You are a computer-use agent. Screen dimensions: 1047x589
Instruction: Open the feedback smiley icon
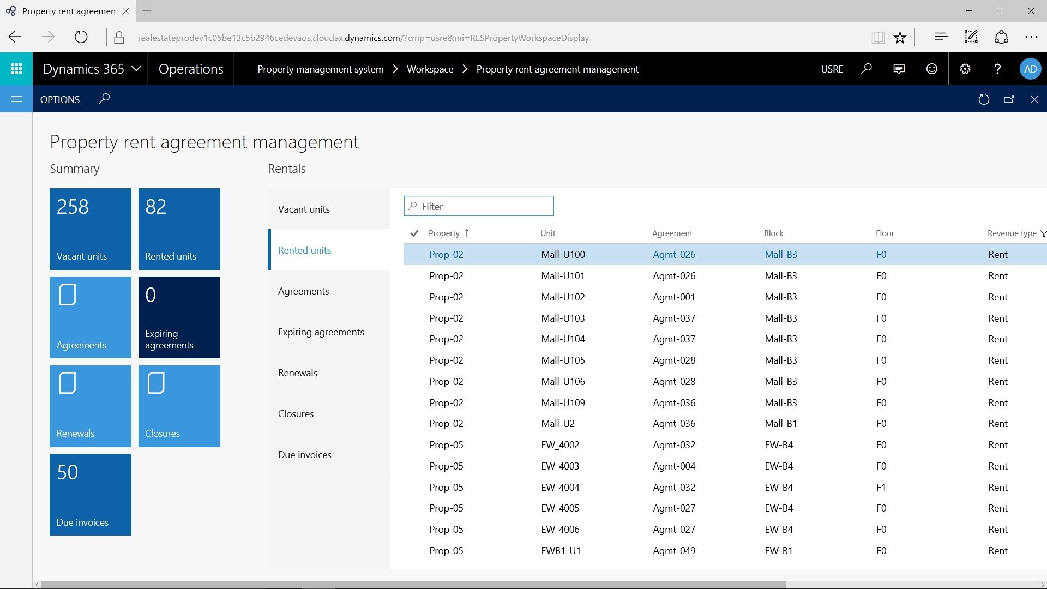pos(931,69)
